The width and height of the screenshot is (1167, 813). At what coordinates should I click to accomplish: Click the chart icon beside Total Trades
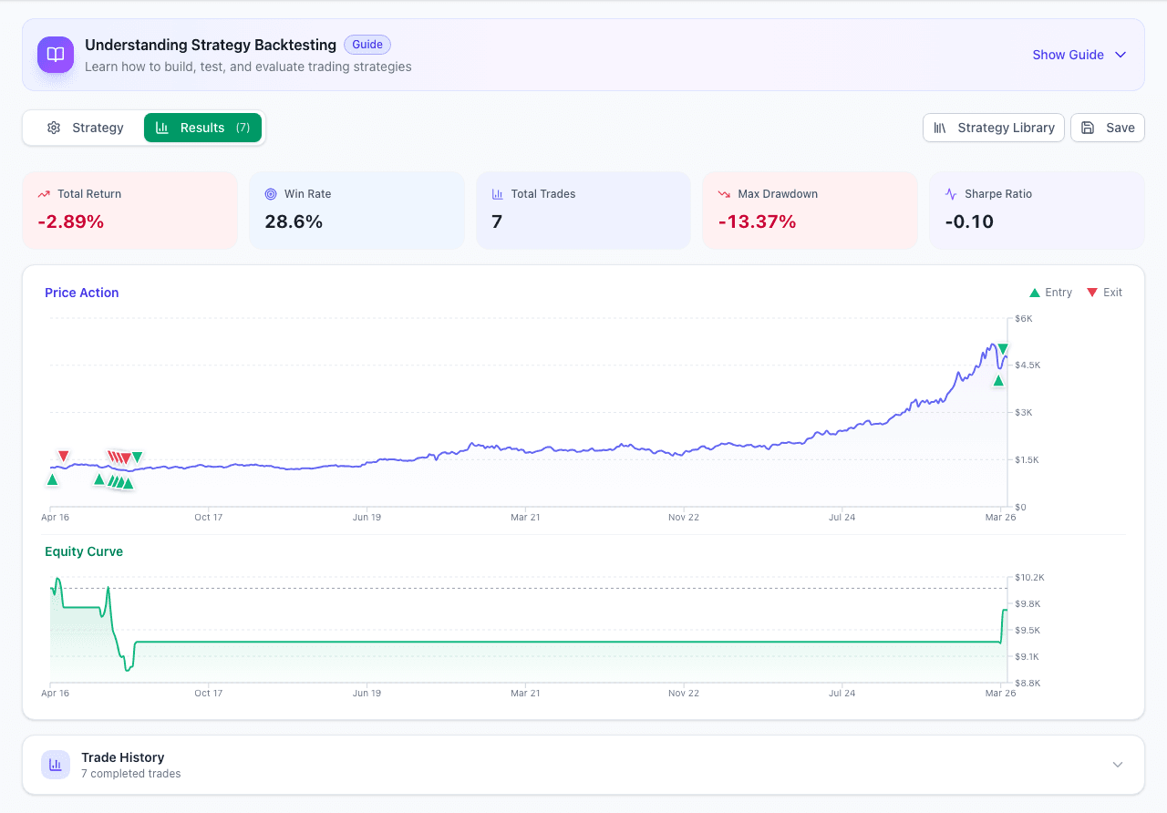click(497, 193)
